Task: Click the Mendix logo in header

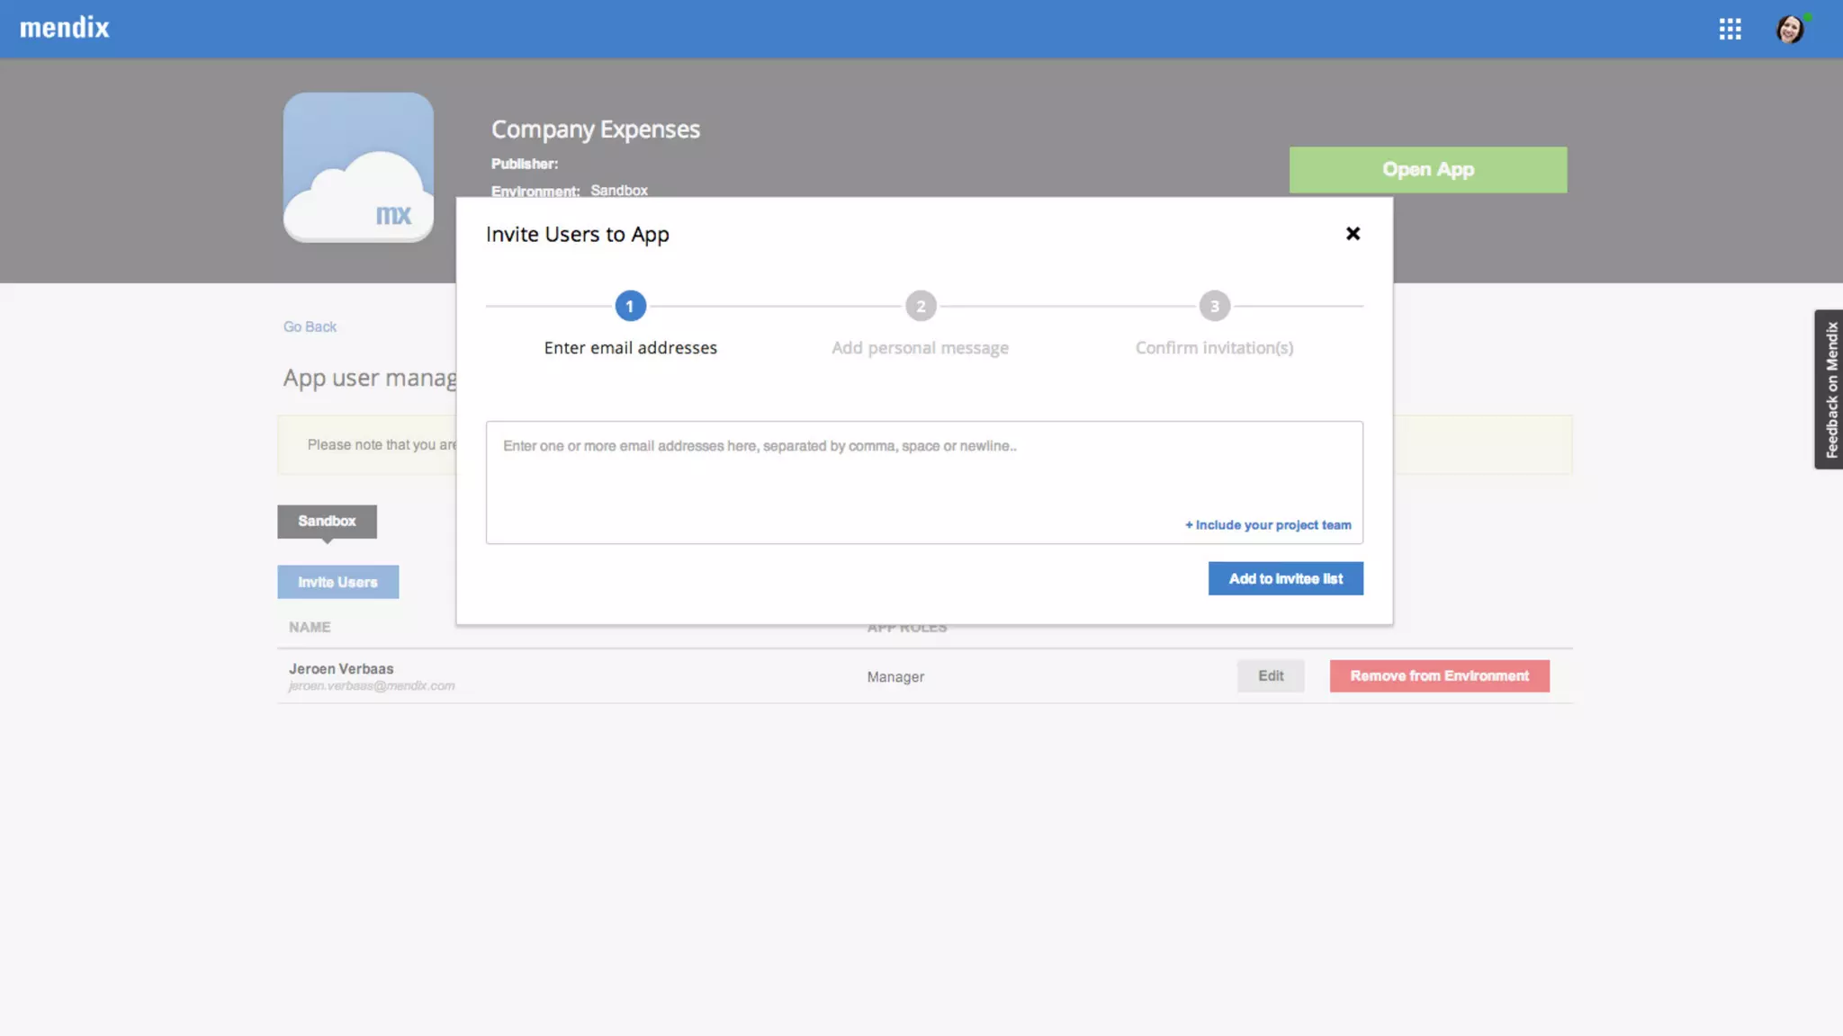Action: [65, 28]
